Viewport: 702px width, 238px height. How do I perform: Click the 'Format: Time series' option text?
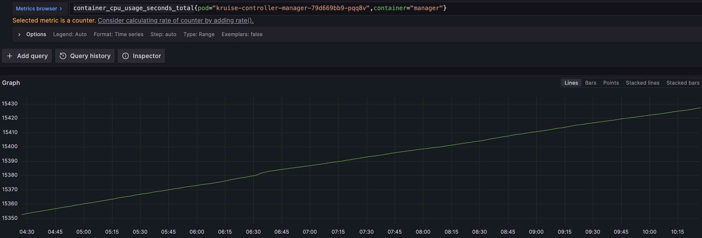(x=118, y=34)
